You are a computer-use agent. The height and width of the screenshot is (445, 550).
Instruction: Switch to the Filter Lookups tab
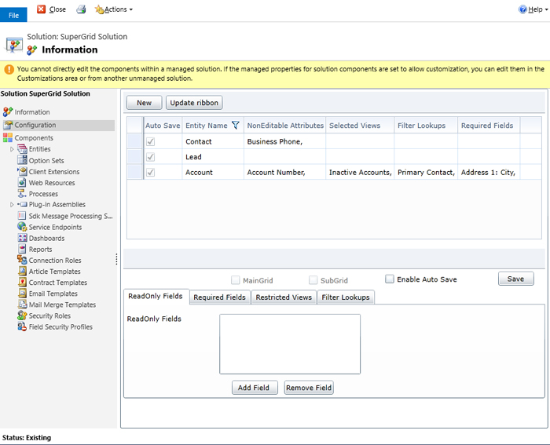[346, 297]
